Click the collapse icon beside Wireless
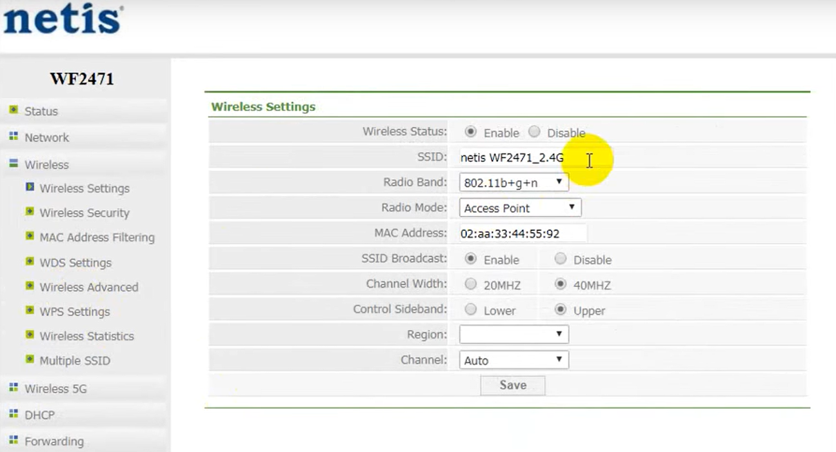 tap(14, 164)
